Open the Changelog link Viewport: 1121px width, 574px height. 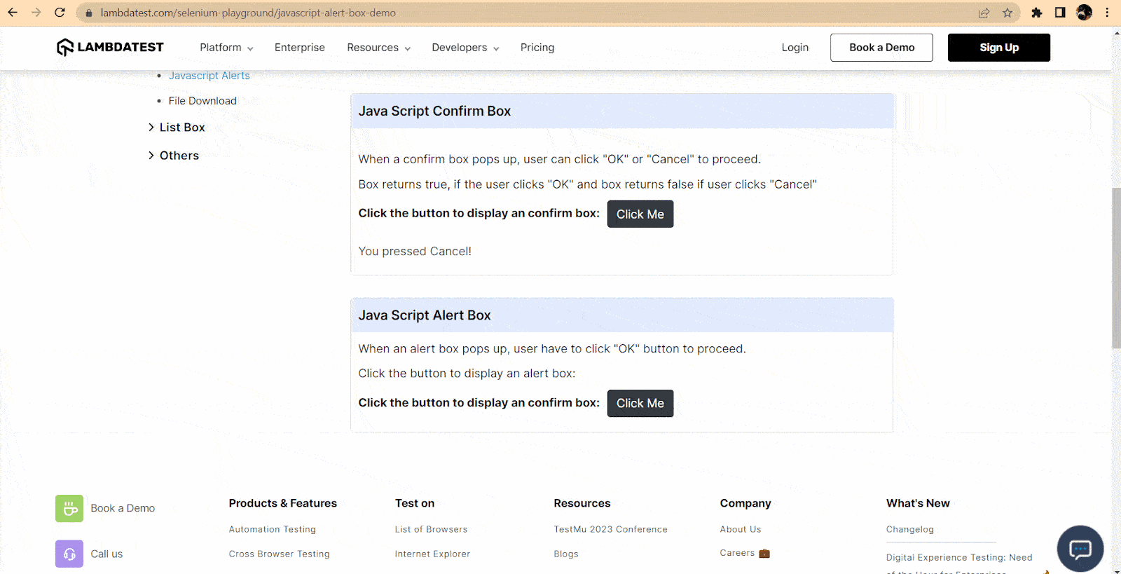[910, 529]
